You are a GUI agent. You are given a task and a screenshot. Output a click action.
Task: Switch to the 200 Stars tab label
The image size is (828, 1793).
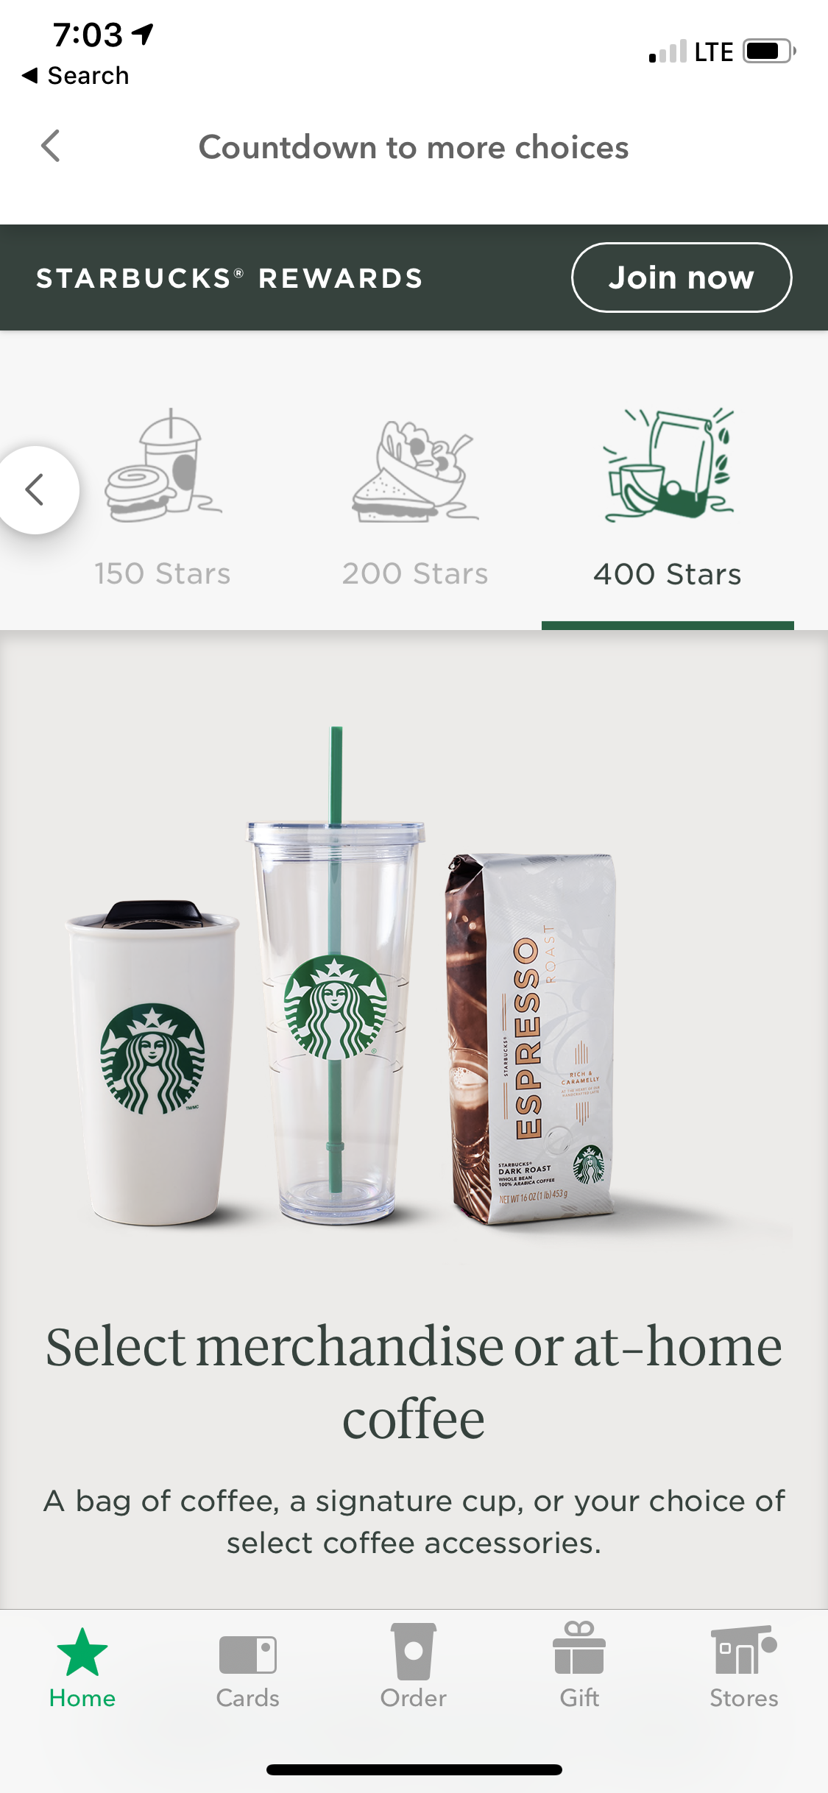click(415, 573)
